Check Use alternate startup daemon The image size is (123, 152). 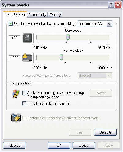(x=24, y=104)
